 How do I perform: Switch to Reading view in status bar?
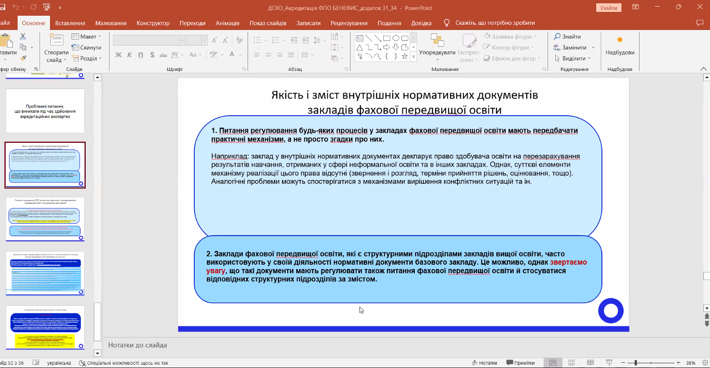point(590,363)
